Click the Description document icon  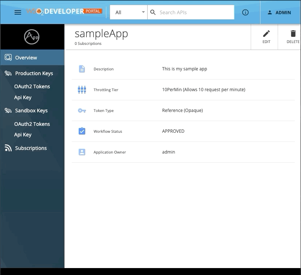click(82, 69)
